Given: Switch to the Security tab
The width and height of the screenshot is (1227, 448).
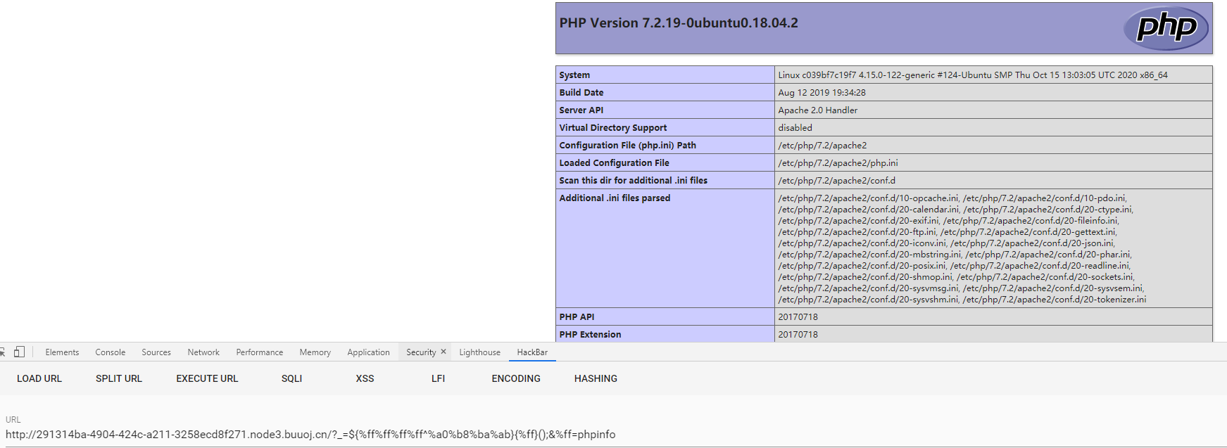Looking at the screenshot, I should pyautogui.click(x=421, y=352).
